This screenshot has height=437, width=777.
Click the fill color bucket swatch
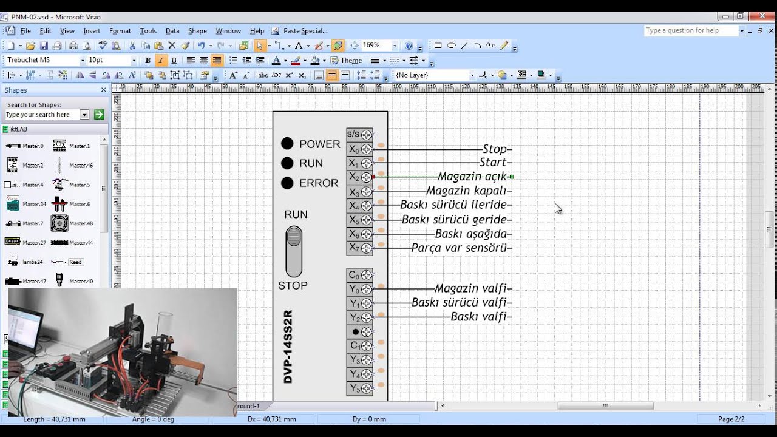(314, 61)
